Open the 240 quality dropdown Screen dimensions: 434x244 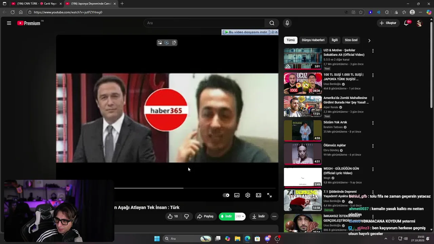click(x=240, y=216)
